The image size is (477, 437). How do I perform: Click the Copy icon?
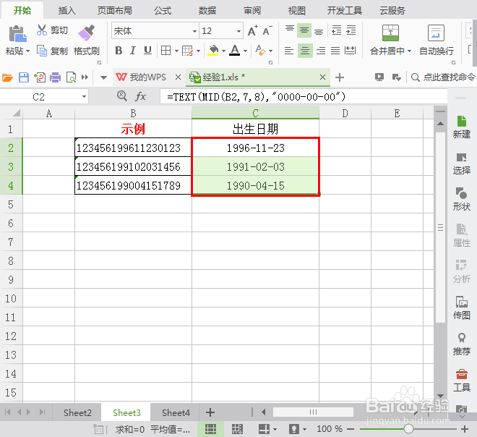42,51
